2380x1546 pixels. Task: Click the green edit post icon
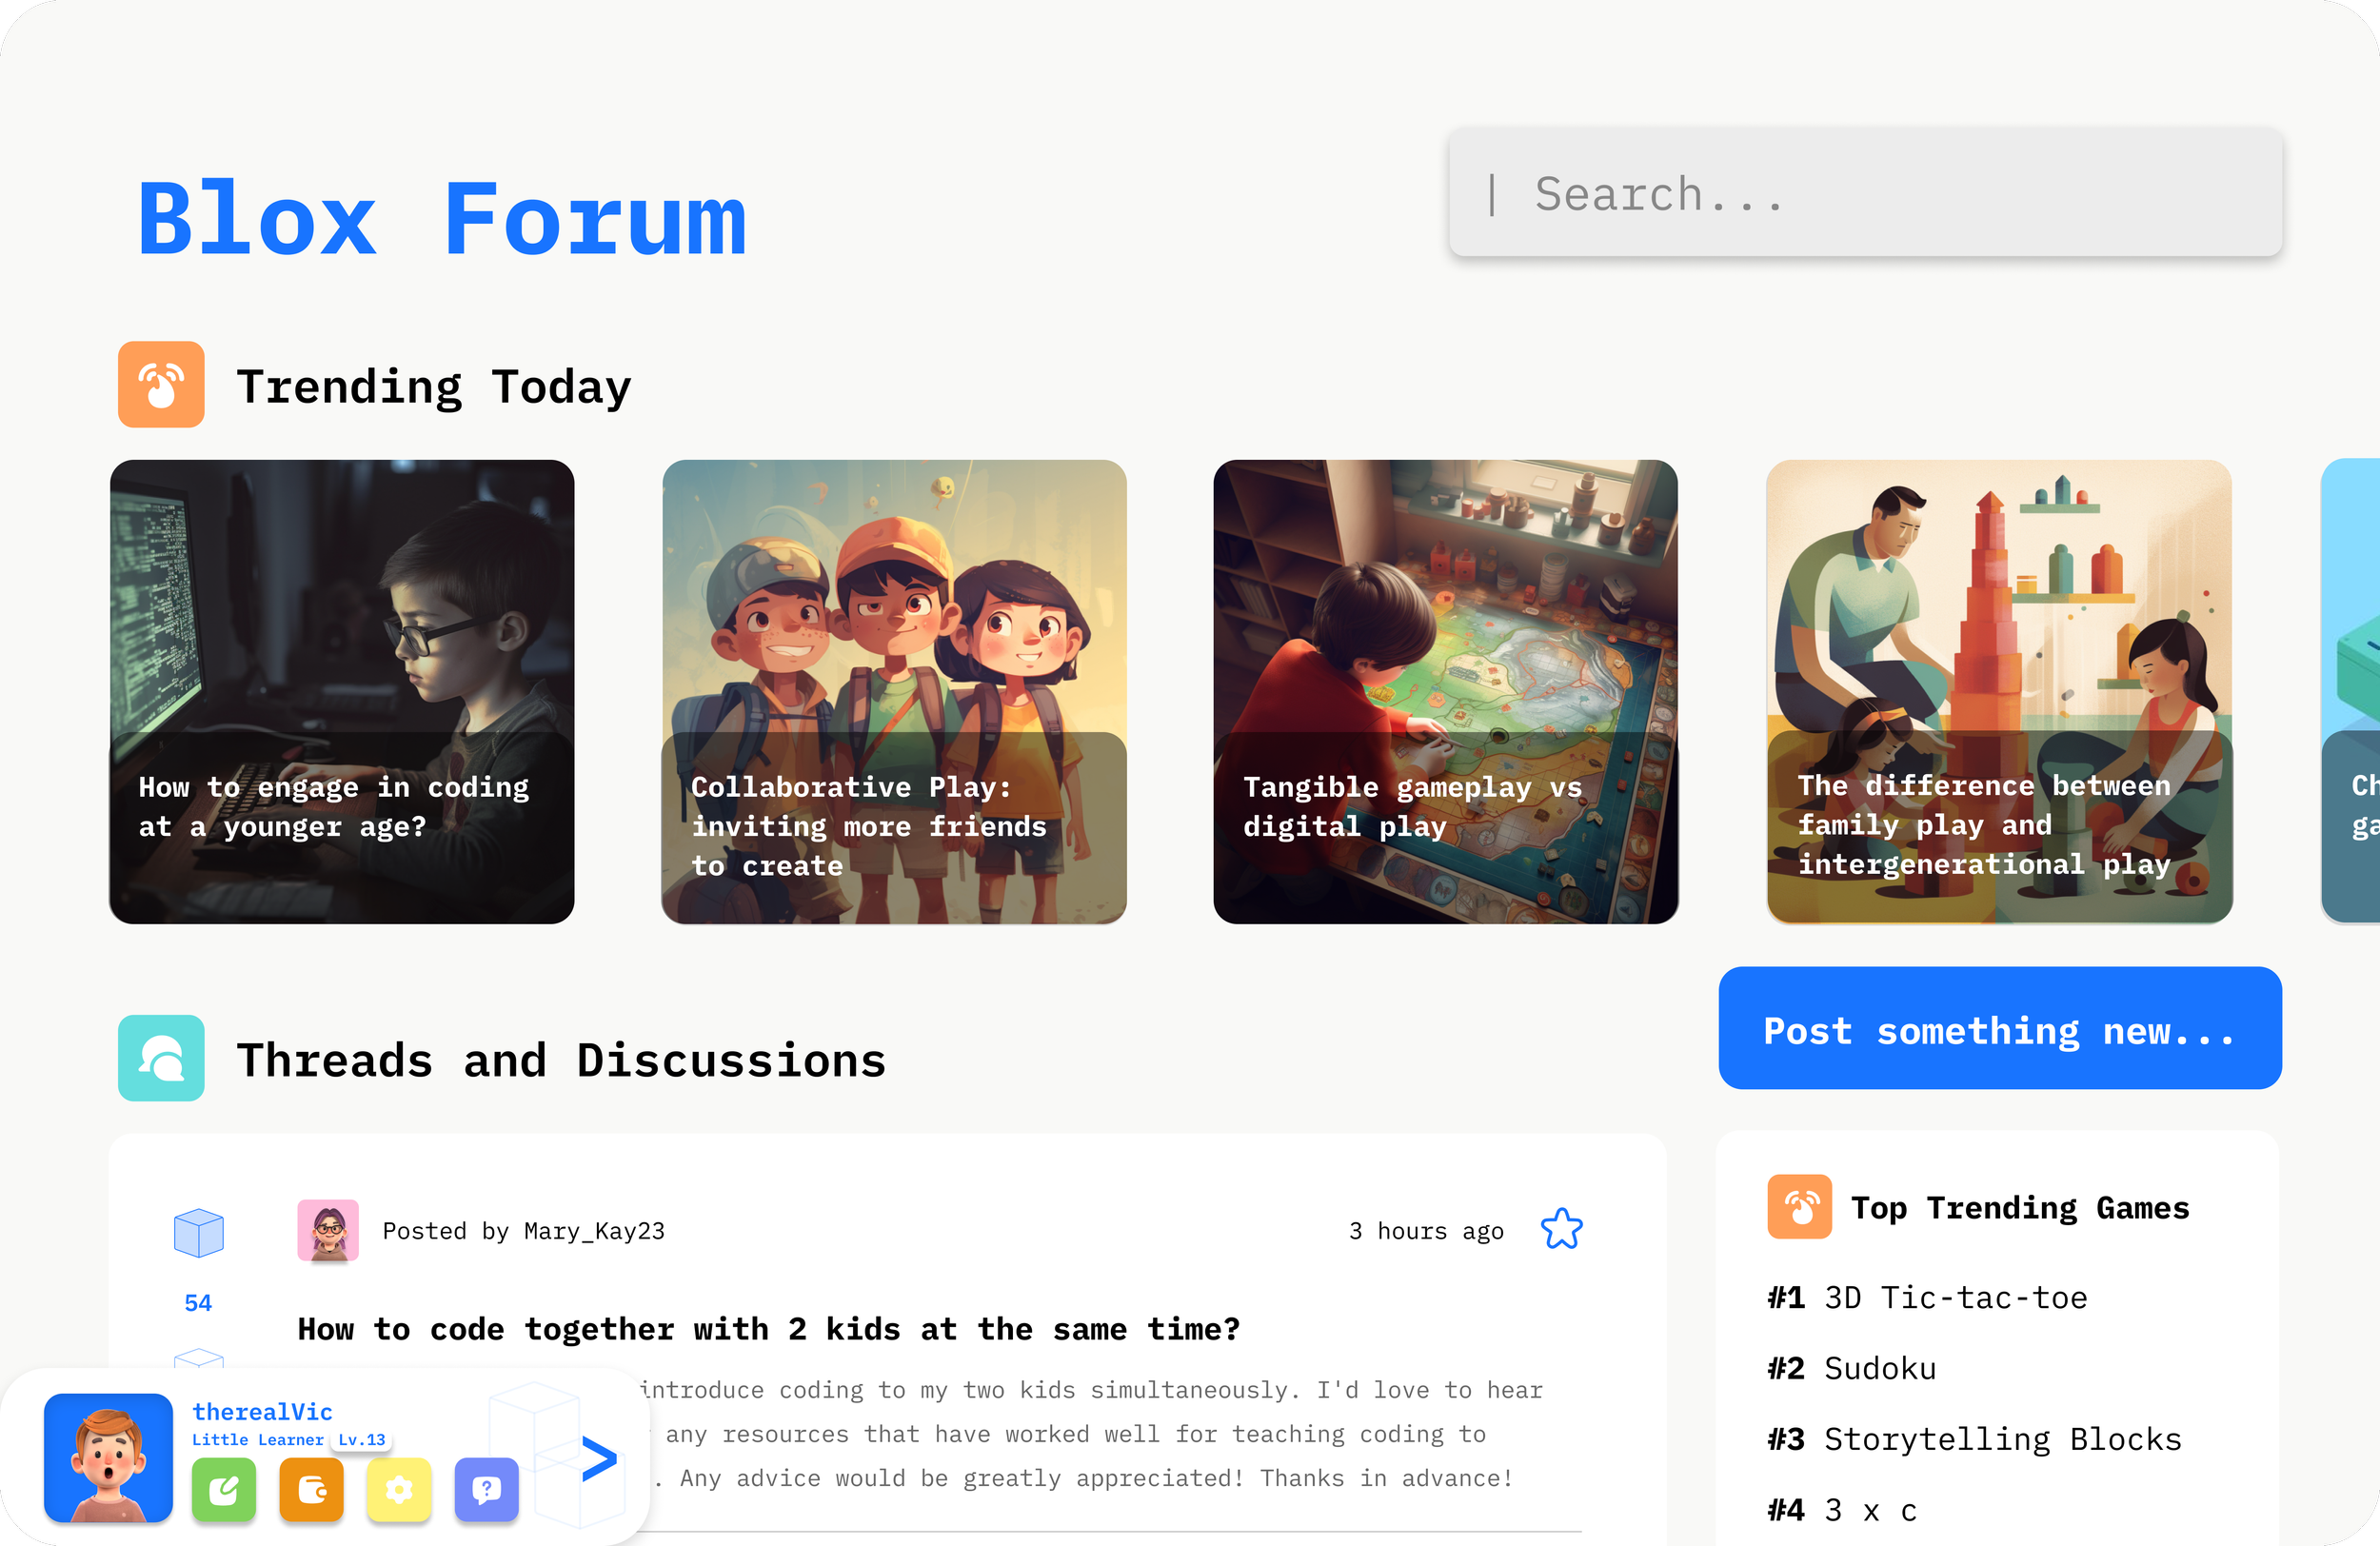(x=223, y=1490)
